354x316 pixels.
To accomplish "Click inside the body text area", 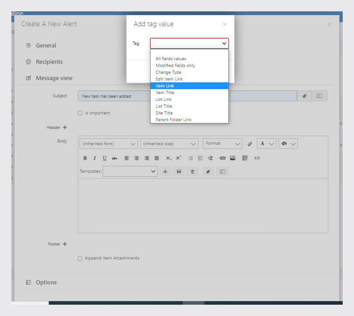I will pos(203,206).
